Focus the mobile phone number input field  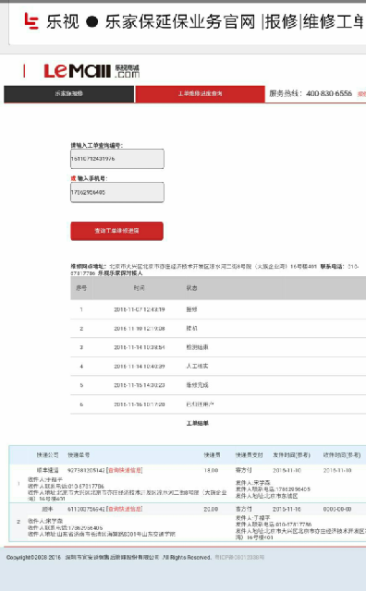click(117, 192)
